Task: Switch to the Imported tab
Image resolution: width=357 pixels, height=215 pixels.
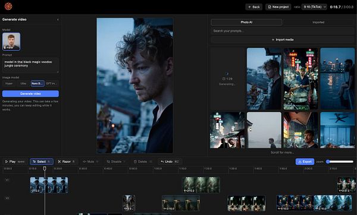Action: point(318,22)
